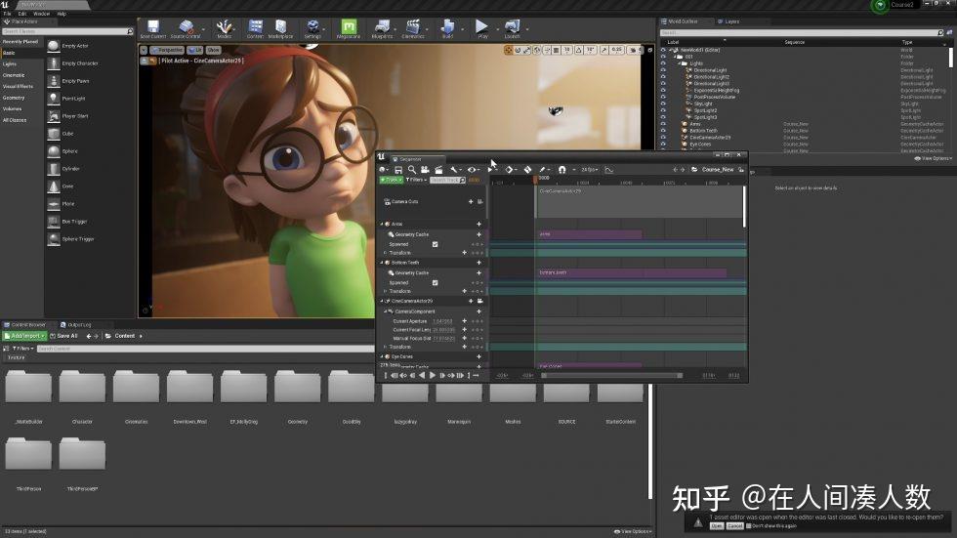Open the Window menu
This screenshot has height=538, width=957.
pos(41,14)
